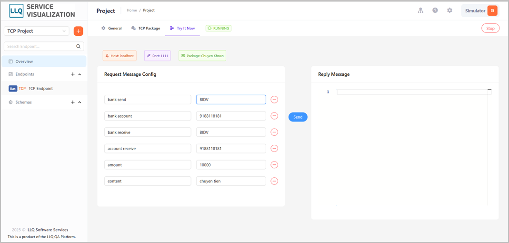Image resolution: width=509 pixels, height=243 pixels.
Task: Click the LLQ Software Services footer text
Action: [x=48, y=230]
